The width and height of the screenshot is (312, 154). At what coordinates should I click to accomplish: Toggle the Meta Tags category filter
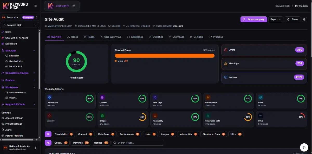[106, 134]
